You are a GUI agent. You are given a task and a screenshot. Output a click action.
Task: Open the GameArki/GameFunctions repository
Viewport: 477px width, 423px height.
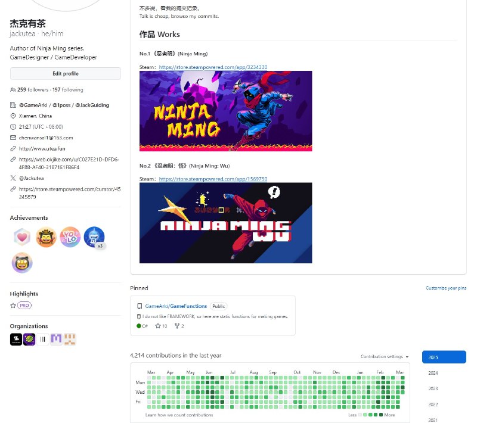(x=176, y=306)
